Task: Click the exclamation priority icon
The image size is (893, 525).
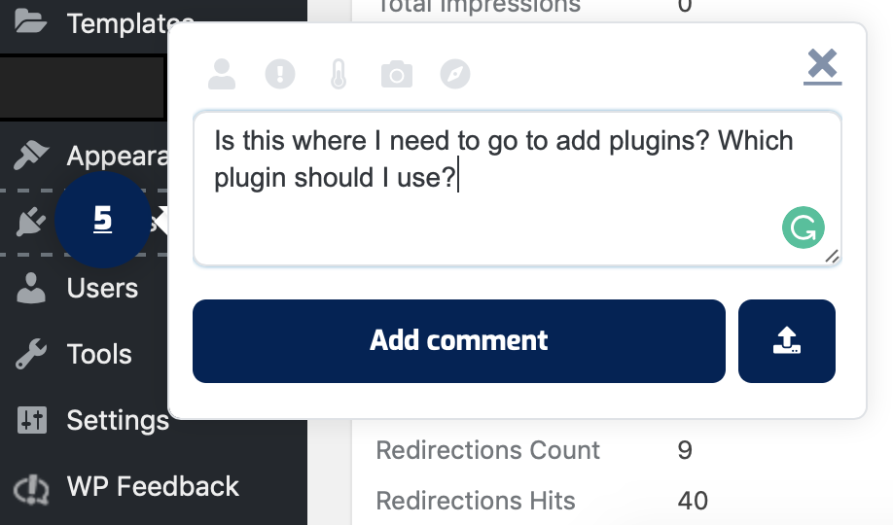Action: click(280, 74)
